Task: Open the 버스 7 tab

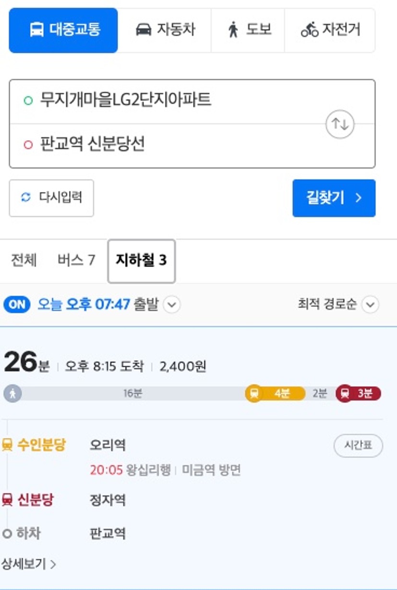Action: (76, 260)
